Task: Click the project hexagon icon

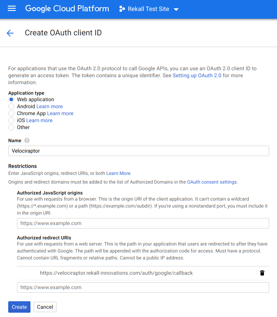Action: pyautogui.click(x=122, y=9)
